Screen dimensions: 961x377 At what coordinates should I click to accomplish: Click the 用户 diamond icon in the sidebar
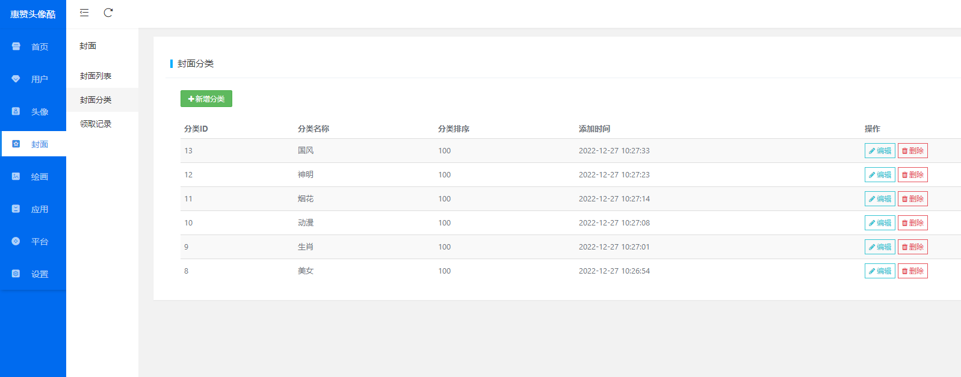pyautogui.click(x=16, y=79)
